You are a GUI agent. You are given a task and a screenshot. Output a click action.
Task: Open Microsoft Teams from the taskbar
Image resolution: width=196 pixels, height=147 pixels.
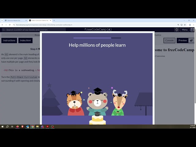(x=43, y=126)
